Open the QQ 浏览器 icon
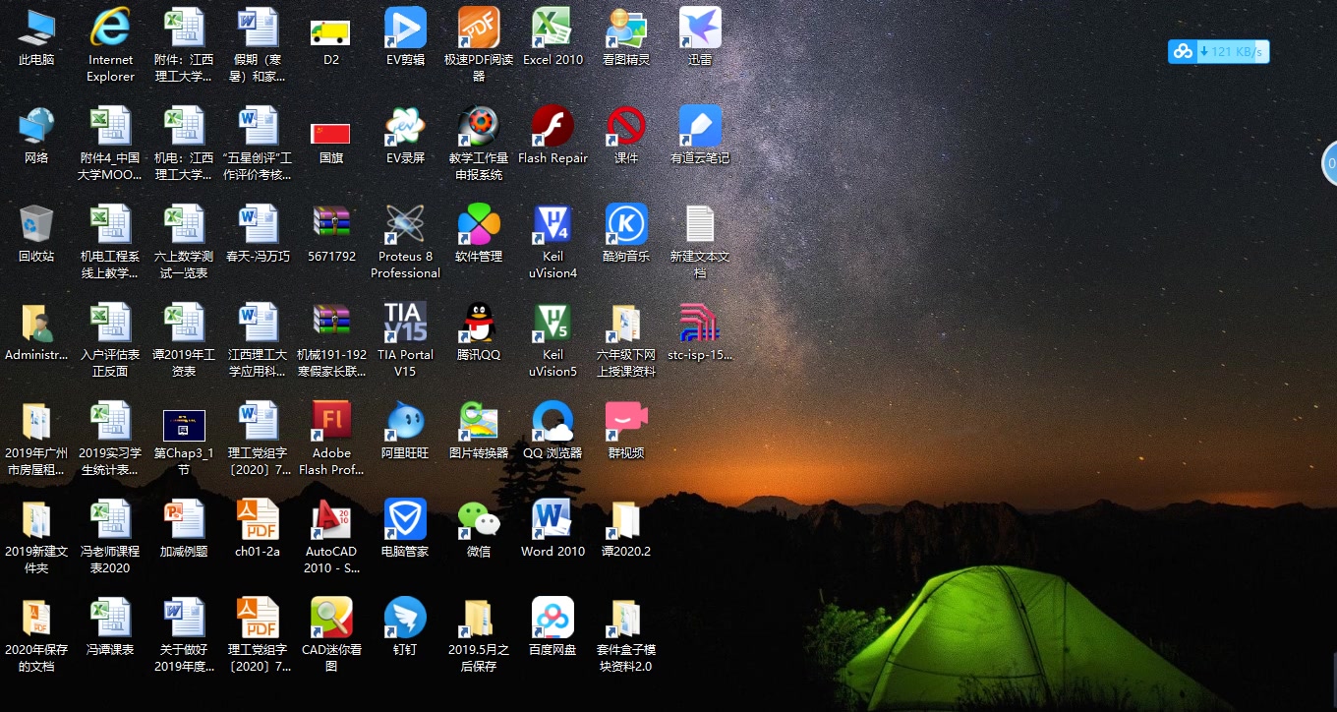Screen dimensions: 1337x712 [x=552, y=421]
